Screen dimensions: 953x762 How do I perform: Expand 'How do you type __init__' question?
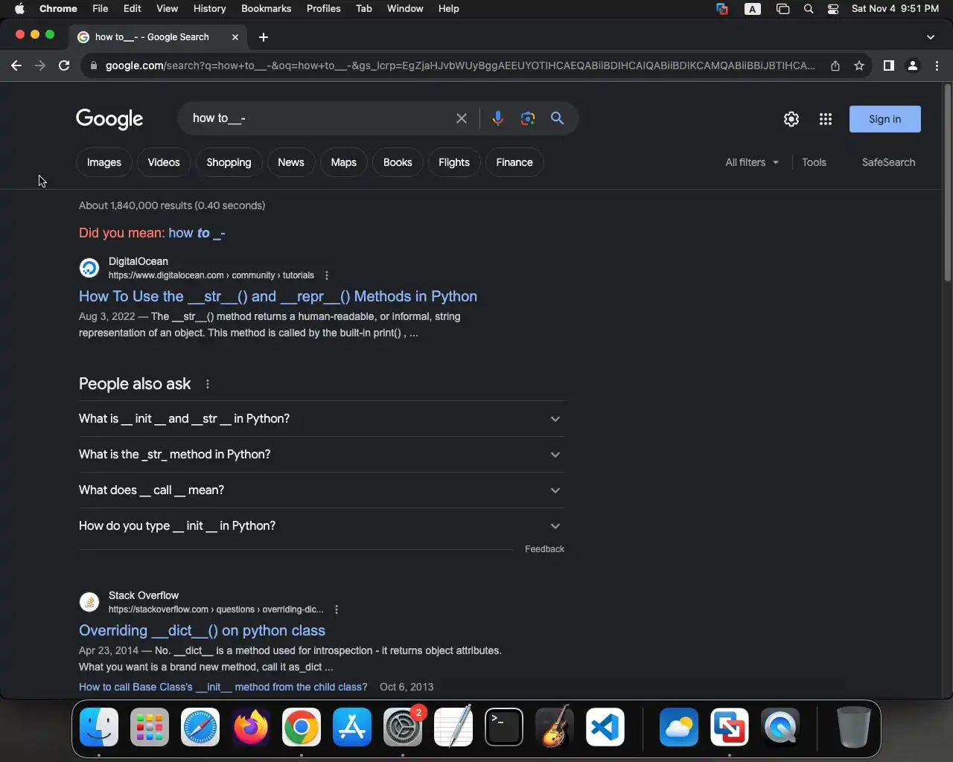coord(322,526)
